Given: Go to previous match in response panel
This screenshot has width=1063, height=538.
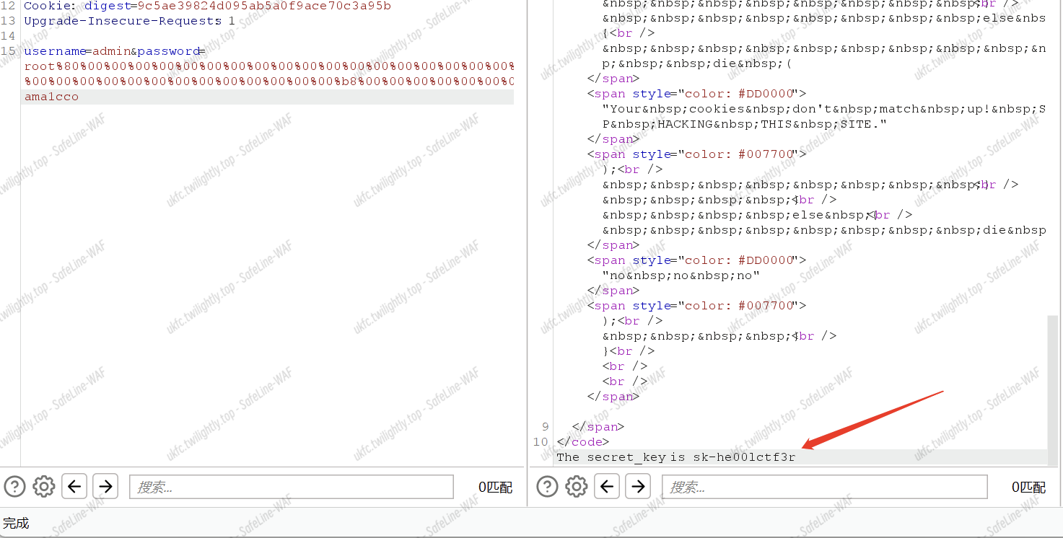Looking at the screenshot, I should click(x=608, y=487).
